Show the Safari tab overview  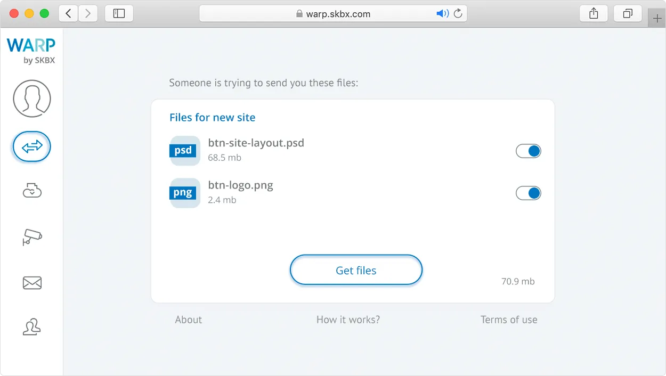(x=628, y=13)
